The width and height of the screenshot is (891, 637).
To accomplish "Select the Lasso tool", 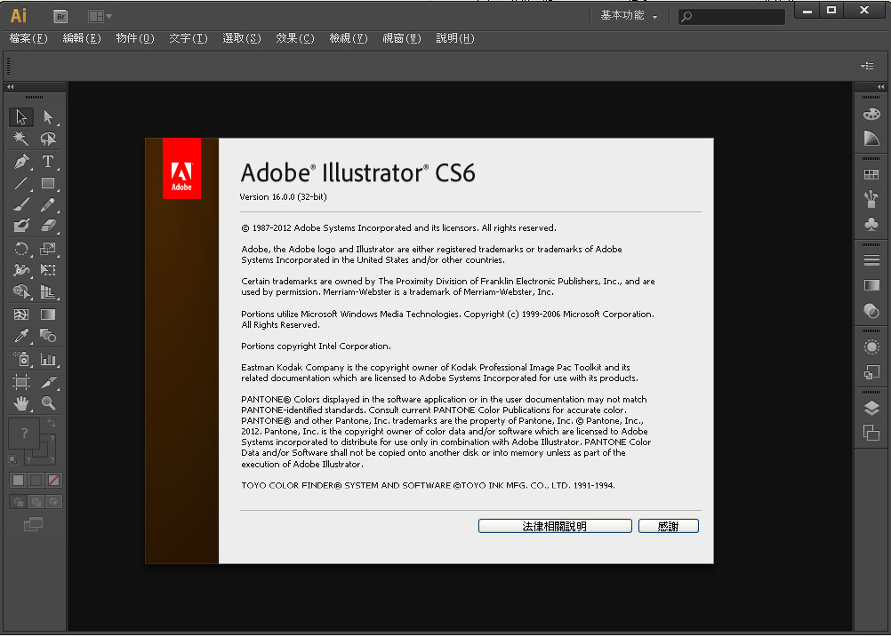I will [48, 139].
